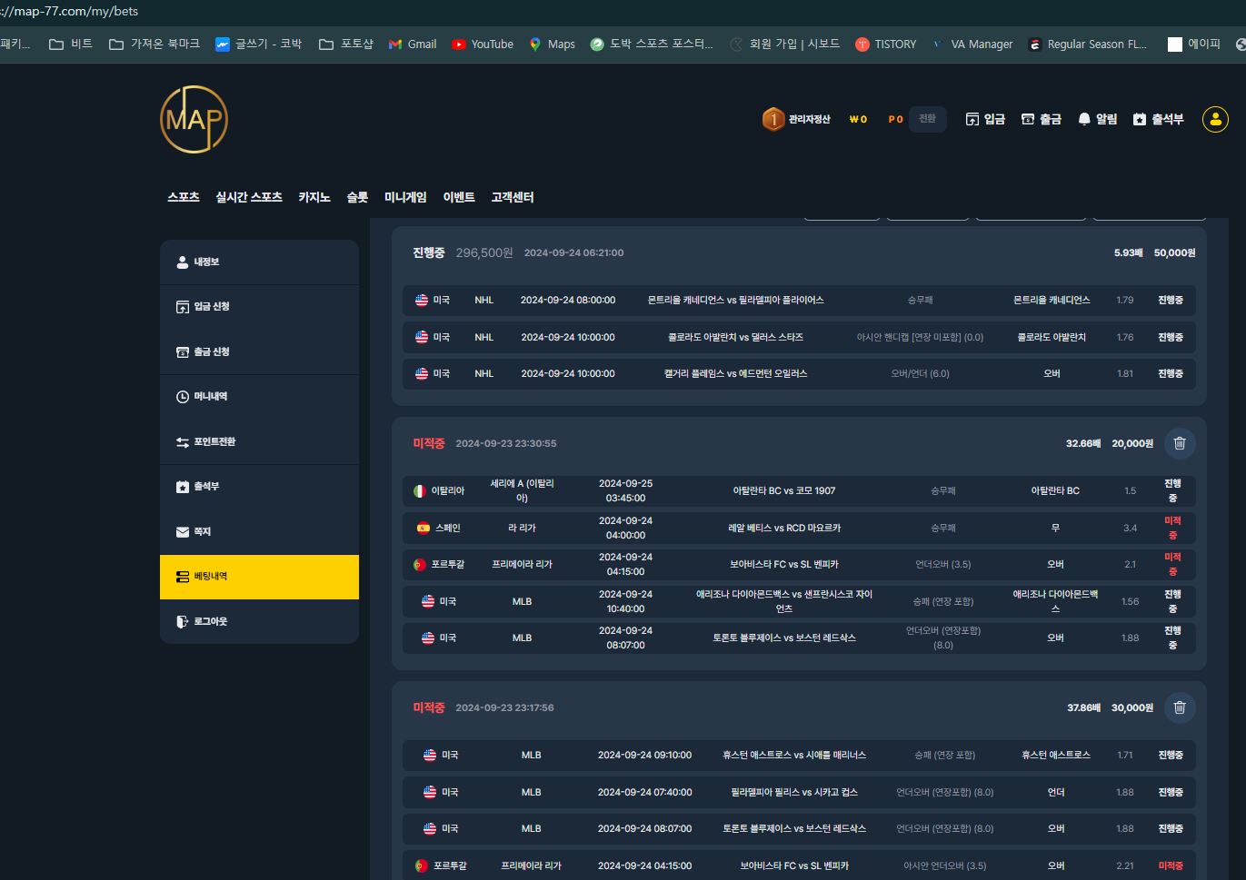Click the 라 리가 league cell
1246x880 pixels.
click(x=523, y=528)
